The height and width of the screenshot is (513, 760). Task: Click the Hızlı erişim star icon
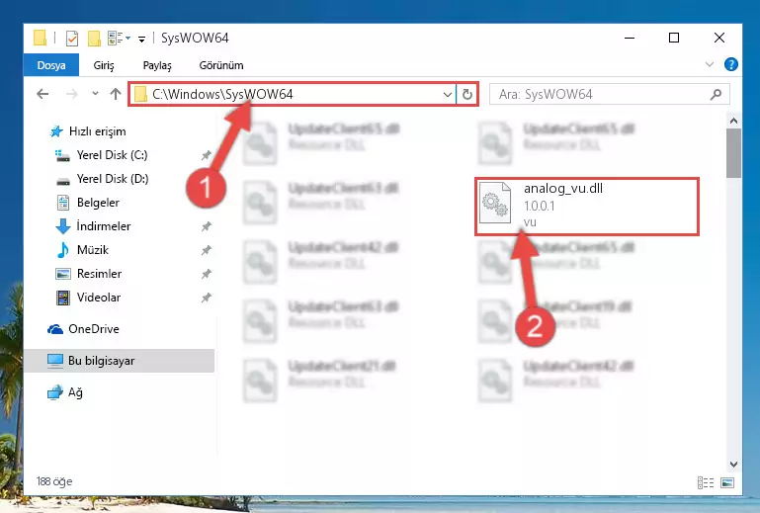[56, 131]
